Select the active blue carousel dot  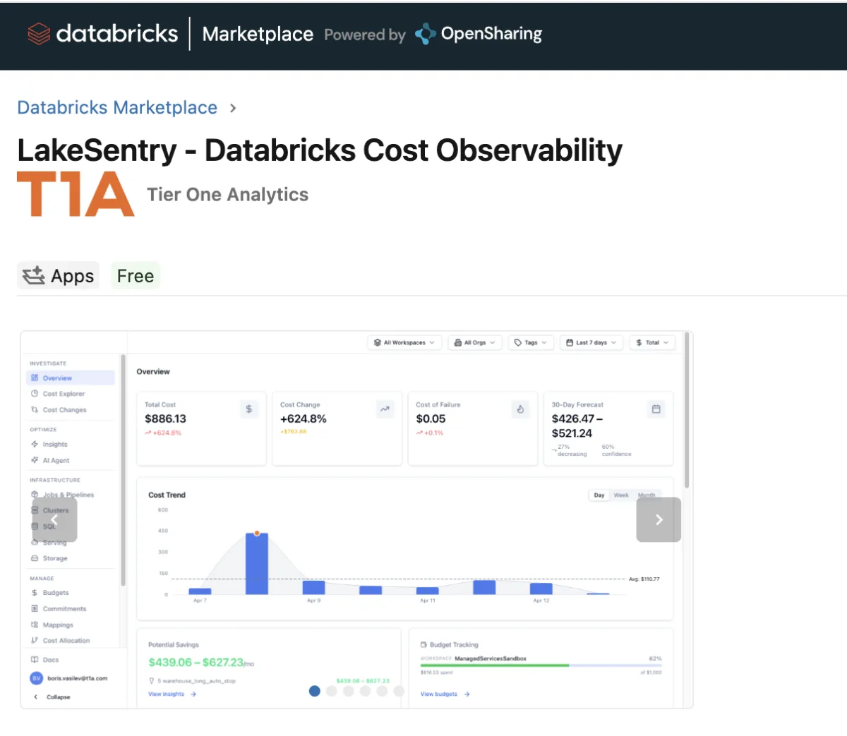tap(315, 691)
